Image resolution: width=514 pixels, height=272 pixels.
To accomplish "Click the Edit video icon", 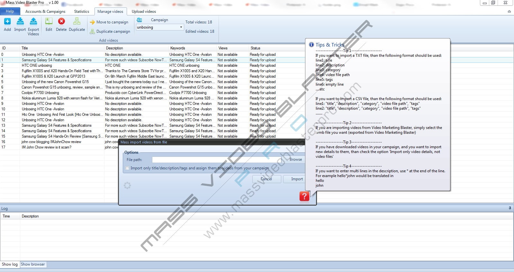I will (49, 21).
